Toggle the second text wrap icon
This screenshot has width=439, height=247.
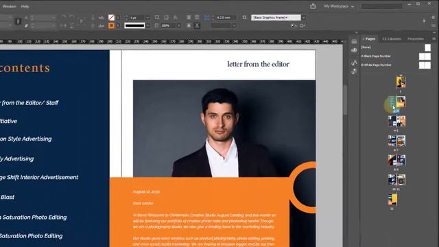(x=197, y=17)
